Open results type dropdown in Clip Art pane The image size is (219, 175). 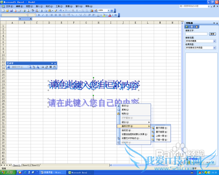pos(215,48)
